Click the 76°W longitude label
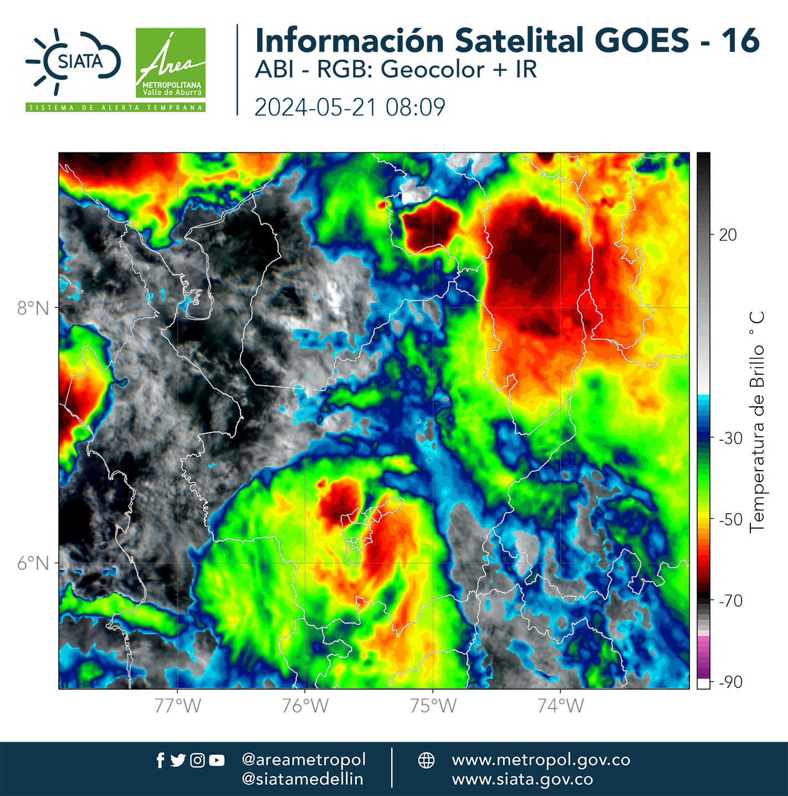 pyautogui.click(x=305, y=706)
